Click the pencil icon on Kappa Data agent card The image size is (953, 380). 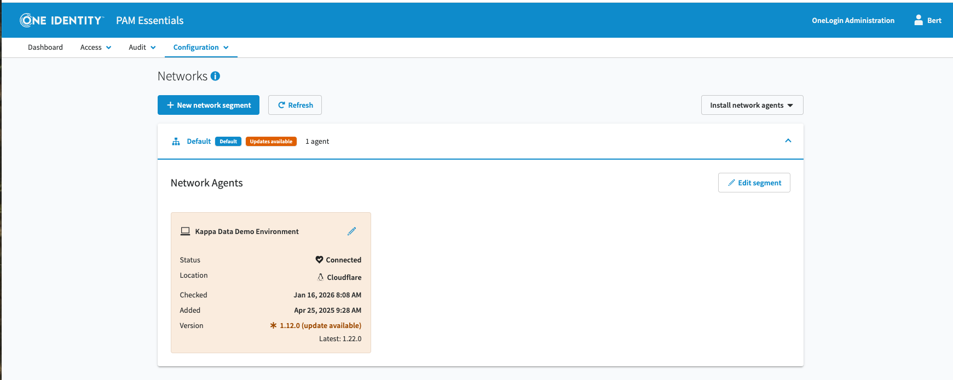point(351,231)
